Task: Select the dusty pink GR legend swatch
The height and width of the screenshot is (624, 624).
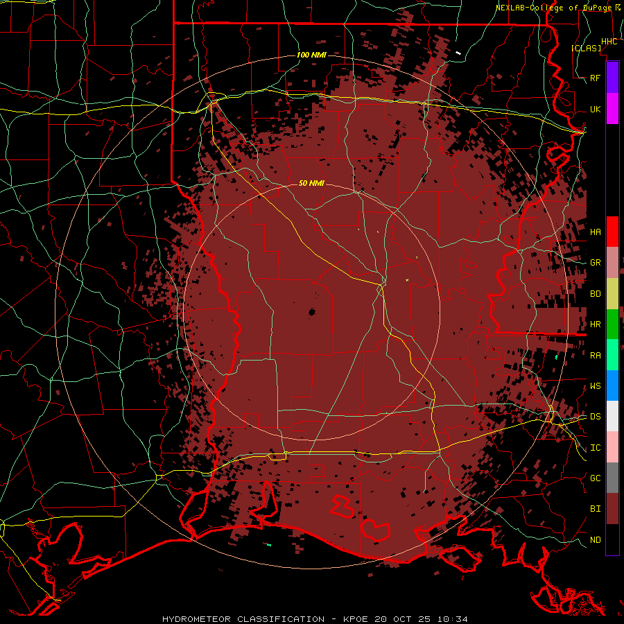Action: (x=612, y=263)
